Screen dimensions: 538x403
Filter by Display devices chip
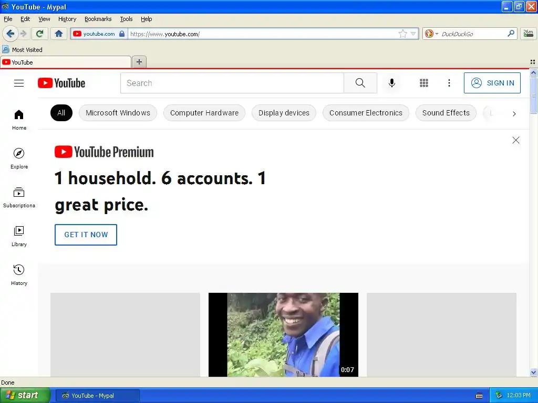(x=284, y=113)
